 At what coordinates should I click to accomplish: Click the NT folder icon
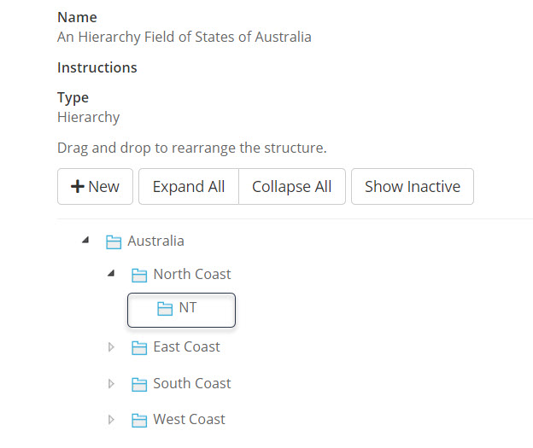(x=165, y=308)
